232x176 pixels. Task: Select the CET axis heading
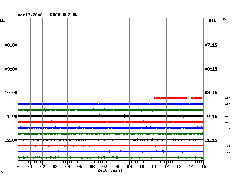(4, 20)
